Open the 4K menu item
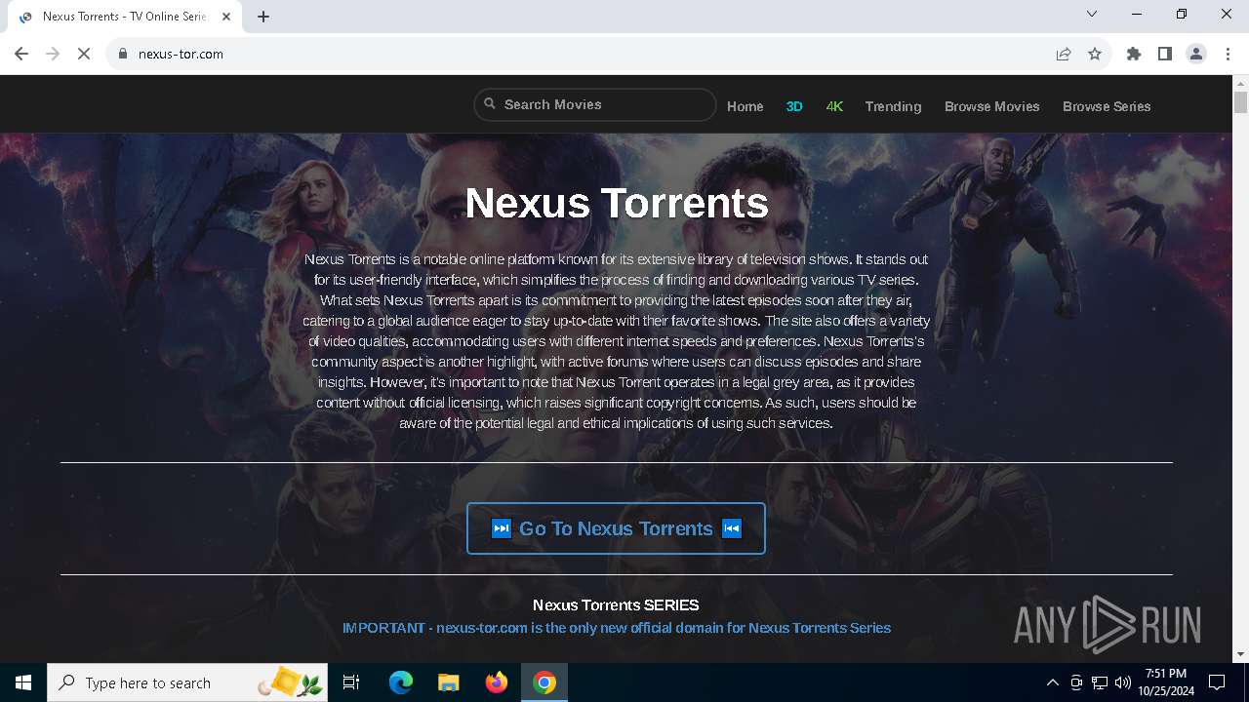 pyautogui.click(x=834, y=106)
